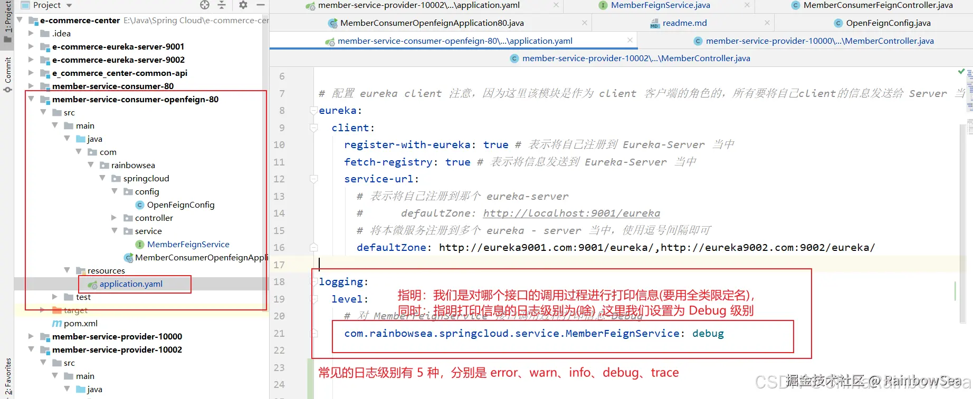Viewport: 973px width, 399px height.
Task: Close member-service-consumer-openfeign-80 application.yaml tab
Action: pyautogui.click(x=629, y=40)
